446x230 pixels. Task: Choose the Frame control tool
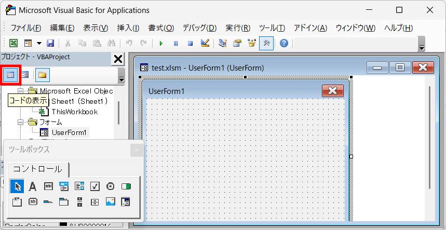click(17, 201)
